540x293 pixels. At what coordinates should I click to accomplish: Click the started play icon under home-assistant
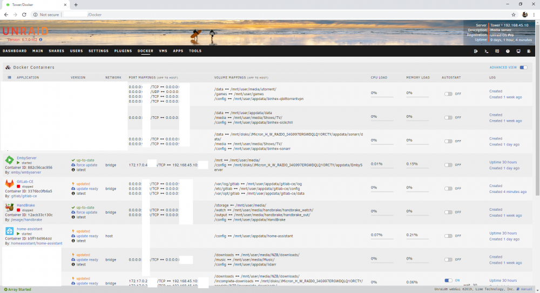(x=18, y=234)
